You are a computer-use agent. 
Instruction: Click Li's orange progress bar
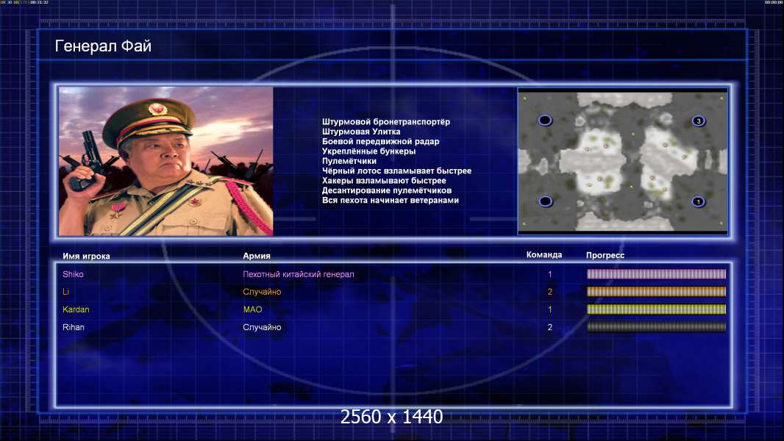(x=656, y=292)
